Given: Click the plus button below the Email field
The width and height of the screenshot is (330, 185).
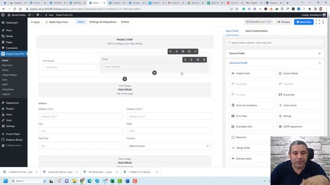Looking at the screenshot, I should click(155, 73).
